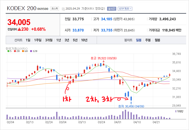This screenshot has width=189, height=130.
Task: Click the 전일 value 33,775
Action: pos(78,19)
